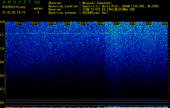
Task: Click time marker 2313
Action: (x=51, y=23)
